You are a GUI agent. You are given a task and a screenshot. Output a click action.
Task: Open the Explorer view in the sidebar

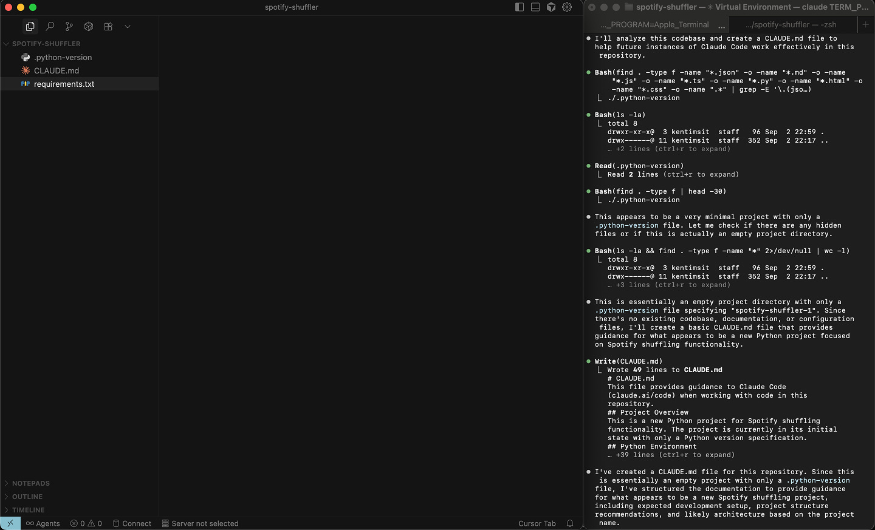(x=30, y=27)
